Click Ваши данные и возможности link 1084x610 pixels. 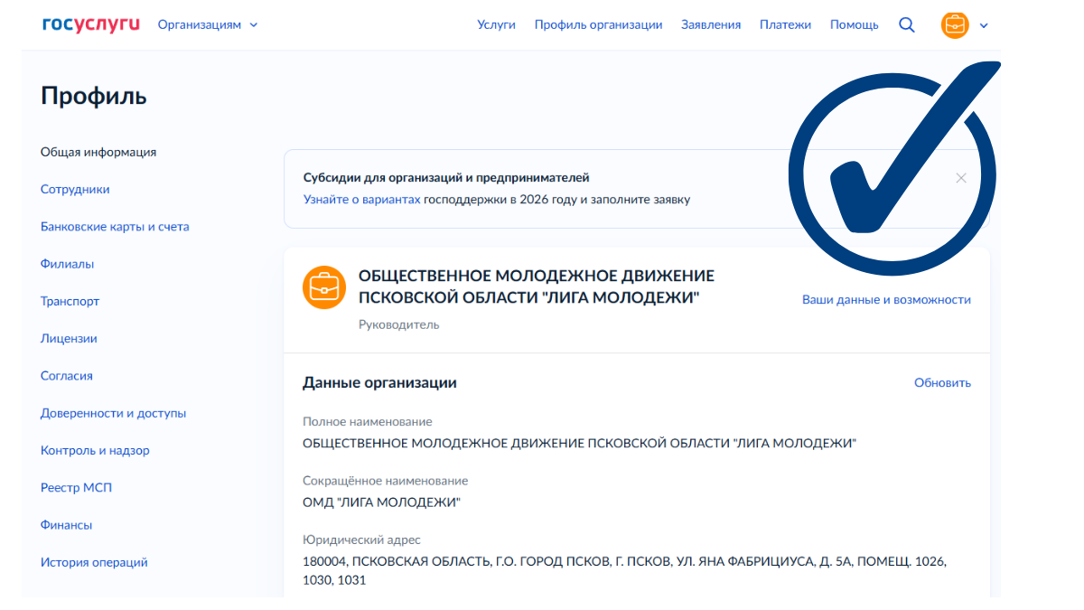pos(886,299)
